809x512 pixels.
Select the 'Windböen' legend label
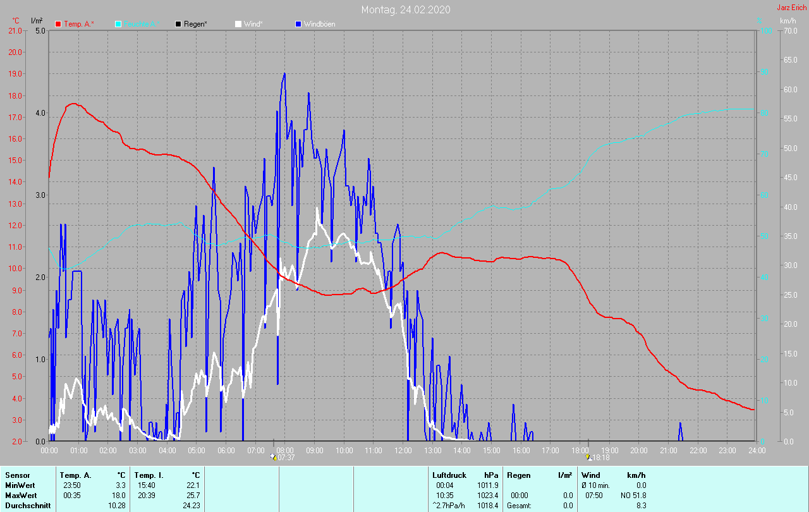[x=320, y=24]
